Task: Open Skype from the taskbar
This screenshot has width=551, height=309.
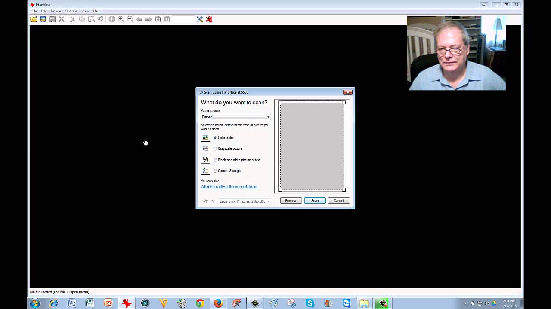Action: [x=310, y=303]
